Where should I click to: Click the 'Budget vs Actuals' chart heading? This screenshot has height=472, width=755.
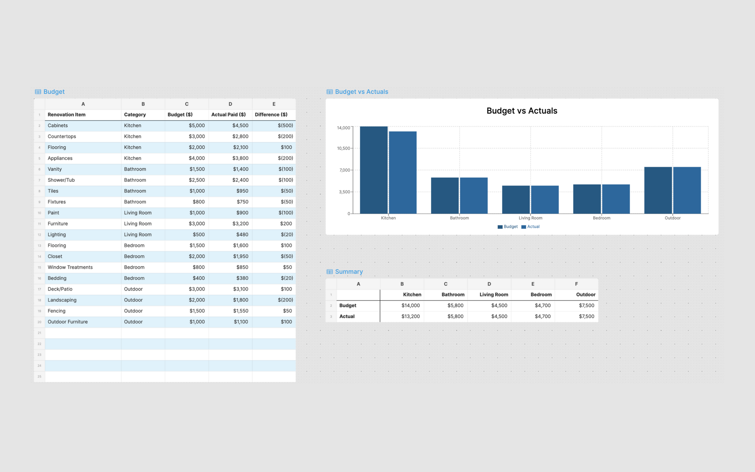[522, 111]
